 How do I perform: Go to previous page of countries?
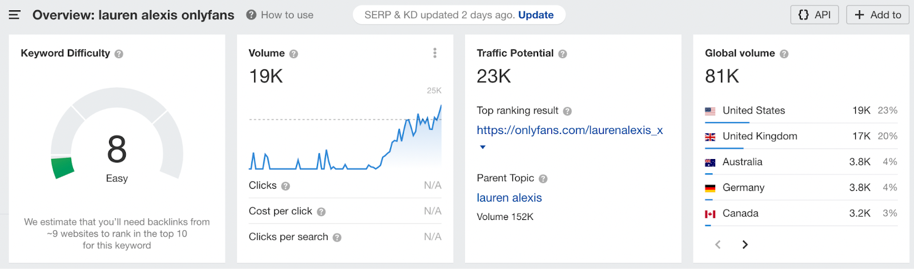[718, 244]
